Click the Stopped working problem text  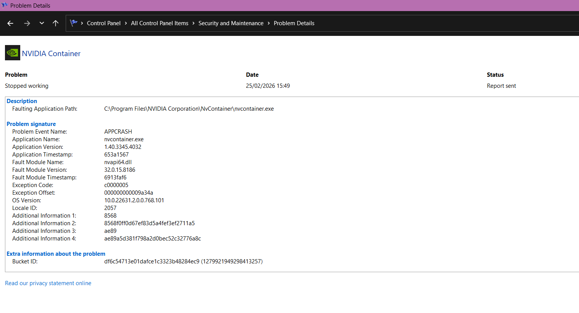coord(27,86)
